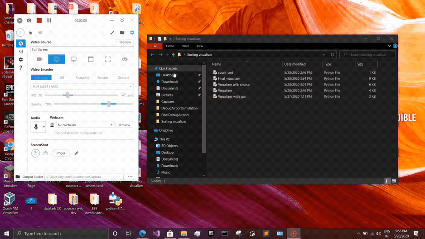Screen dimensions: 425x239
Task: Open the help question-mark tab in Captura
Action: point(20,67)
